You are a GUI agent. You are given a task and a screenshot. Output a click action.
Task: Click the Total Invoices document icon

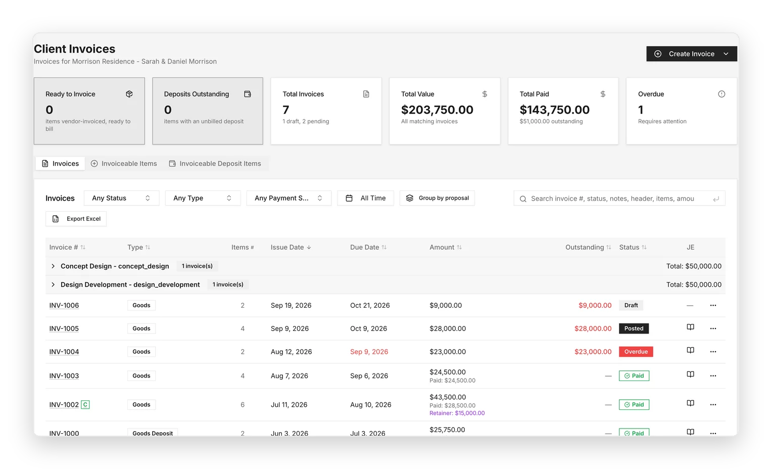pos(366,94)
